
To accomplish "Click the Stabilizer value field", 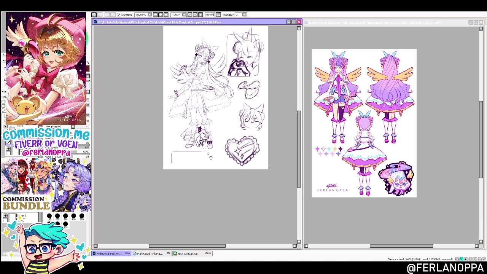I will point(239,15).
